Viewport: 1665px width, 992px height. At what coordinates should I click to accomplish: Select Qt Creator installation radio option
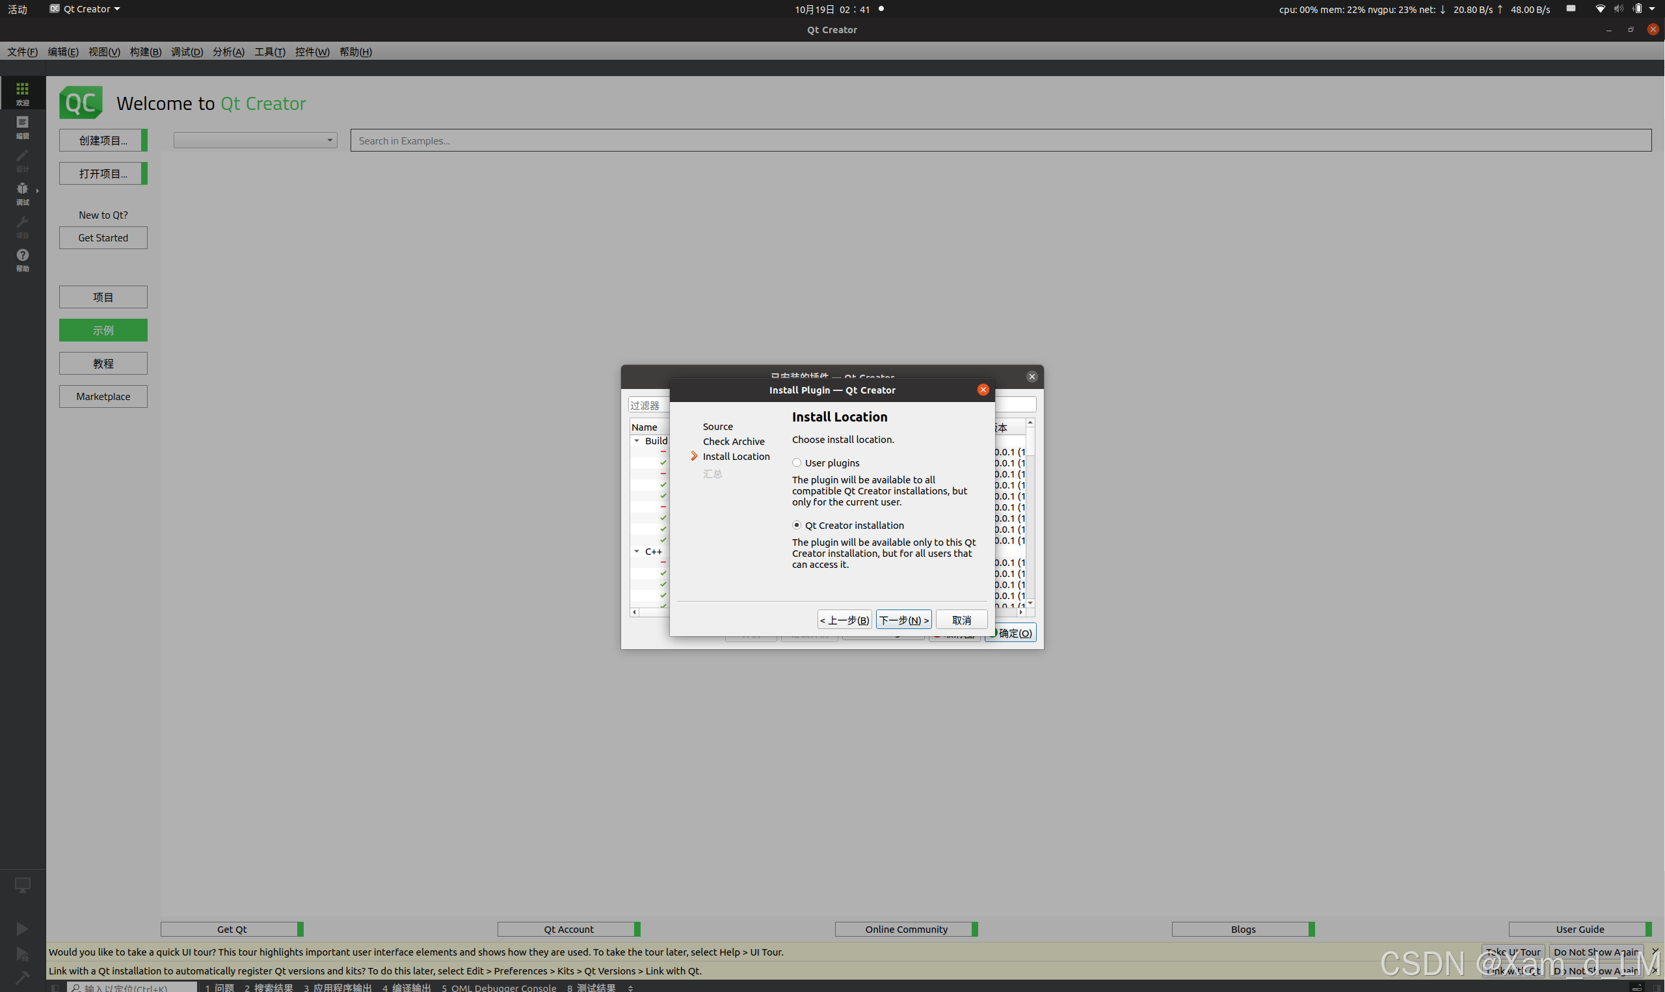(797, 526)
